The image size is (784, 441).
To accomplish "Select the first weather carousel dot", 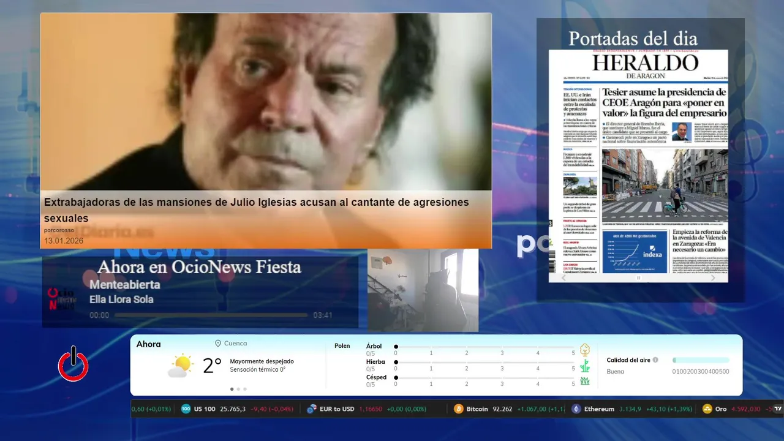I will 232,389.
